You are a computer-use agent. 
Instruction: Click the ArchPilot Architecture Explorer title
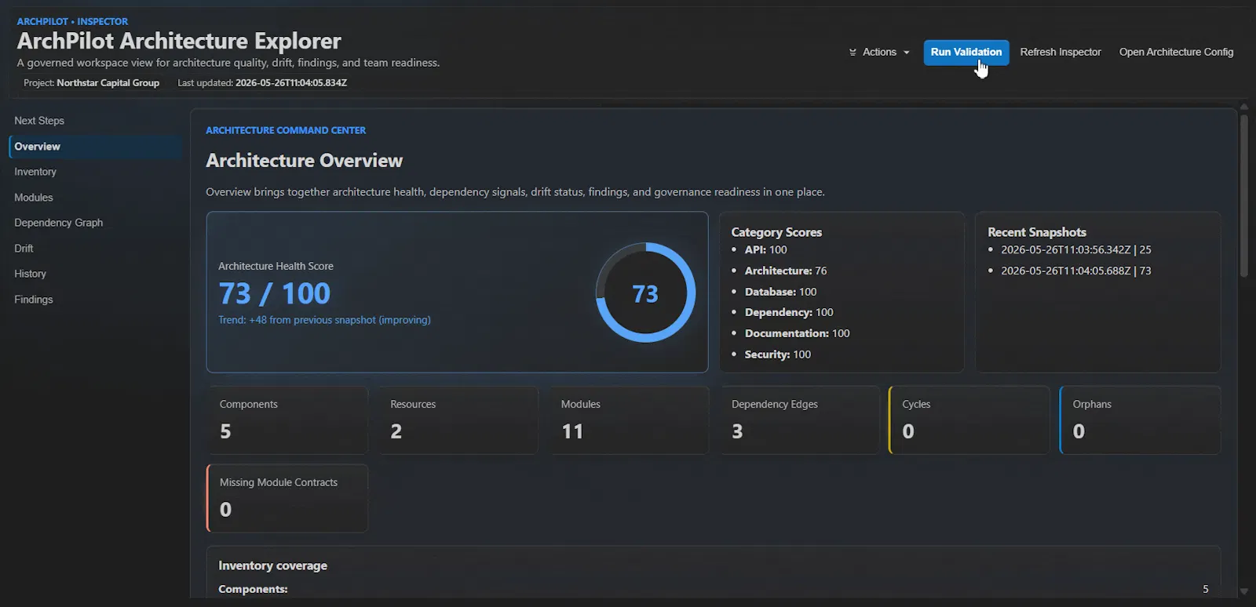pos(179,41)
